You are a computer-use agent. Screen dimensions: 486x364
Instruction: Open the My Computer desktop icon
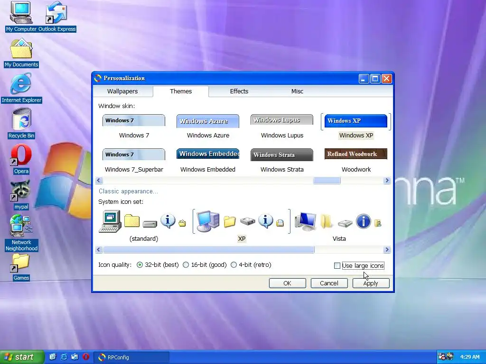pyautogui.click(x=21, y=17)
